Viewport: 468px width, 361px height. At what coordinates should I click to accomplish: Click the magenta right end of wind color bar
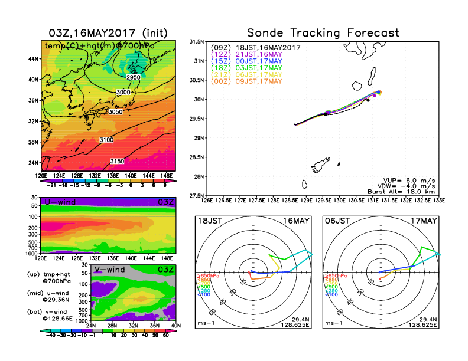tap(171, 330)
